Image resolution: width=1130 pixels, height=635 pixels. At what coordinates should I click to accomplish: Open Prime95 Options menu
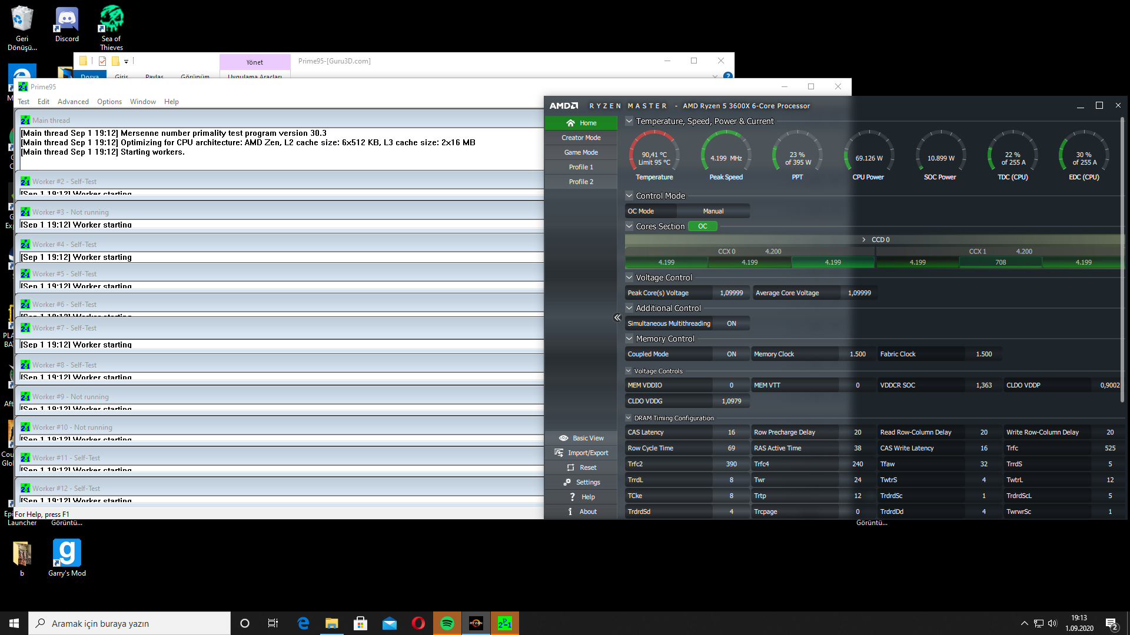[109, 102]
